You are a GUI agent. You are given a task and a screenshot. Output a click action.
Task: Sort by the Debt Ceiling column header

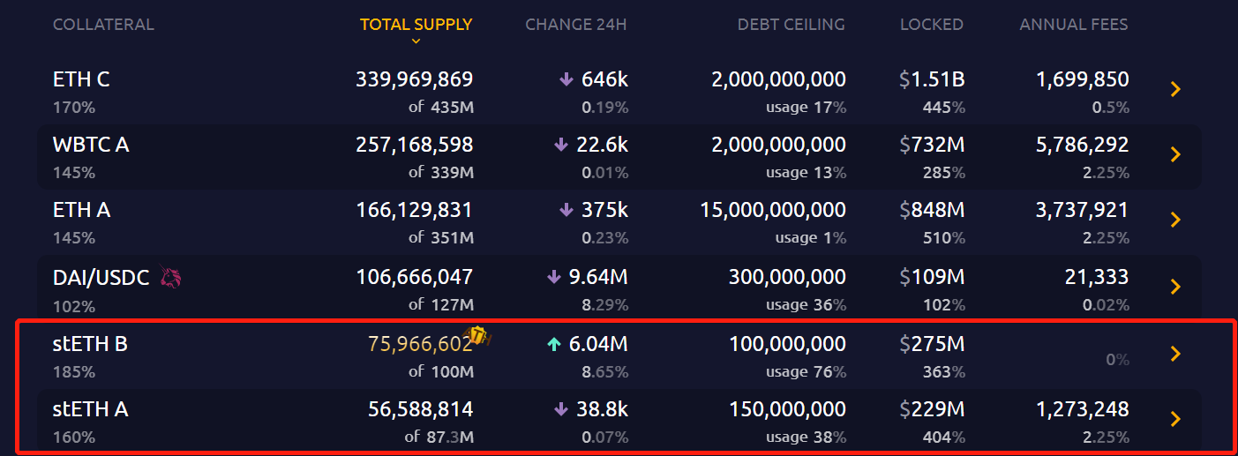point(791,25)
